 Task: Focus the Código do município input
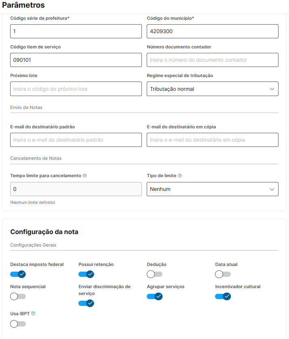[213, 31]
